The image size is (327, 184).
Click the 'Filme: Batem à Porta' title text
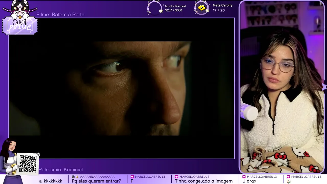pos(60,15)
